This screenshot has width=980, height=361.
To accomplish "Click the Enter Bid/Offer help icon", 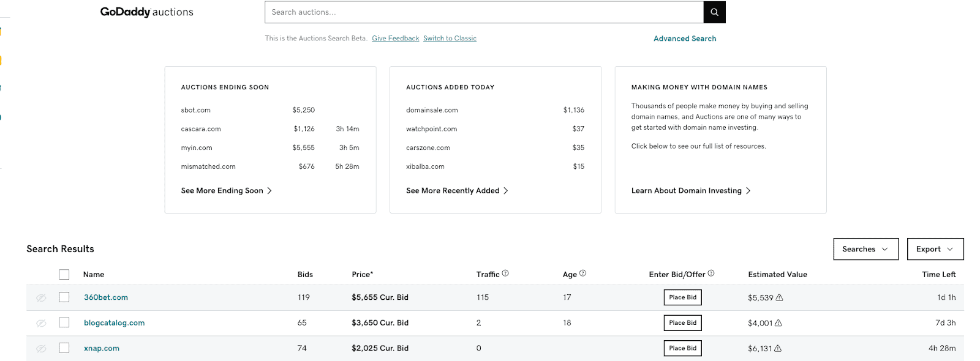I will click(711, 274).
